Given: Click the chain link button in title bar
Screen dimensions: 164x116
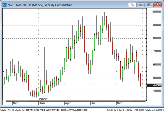Looking at the screenshot, I should point(132,5).
